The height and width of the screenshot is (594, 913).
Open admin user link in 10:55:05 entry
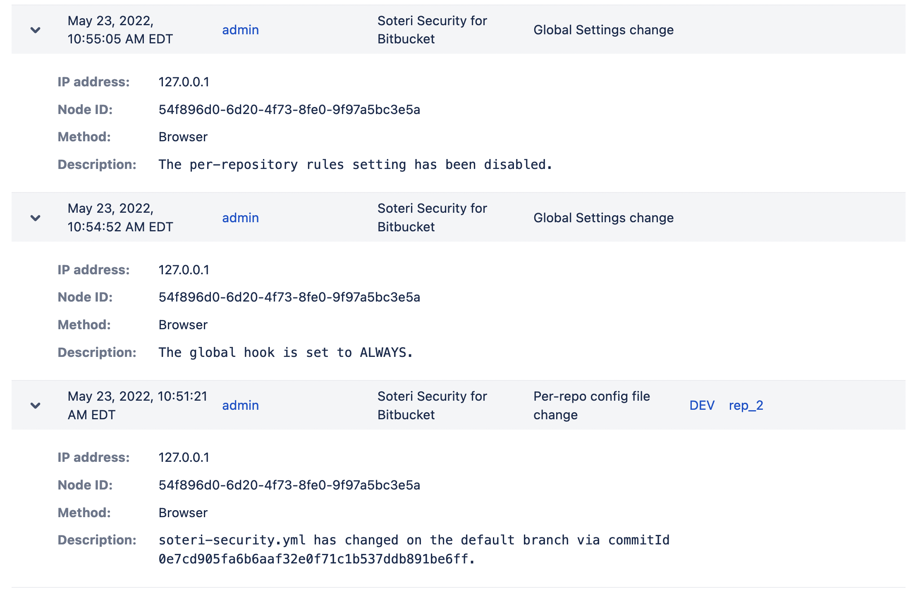(240, 30)
